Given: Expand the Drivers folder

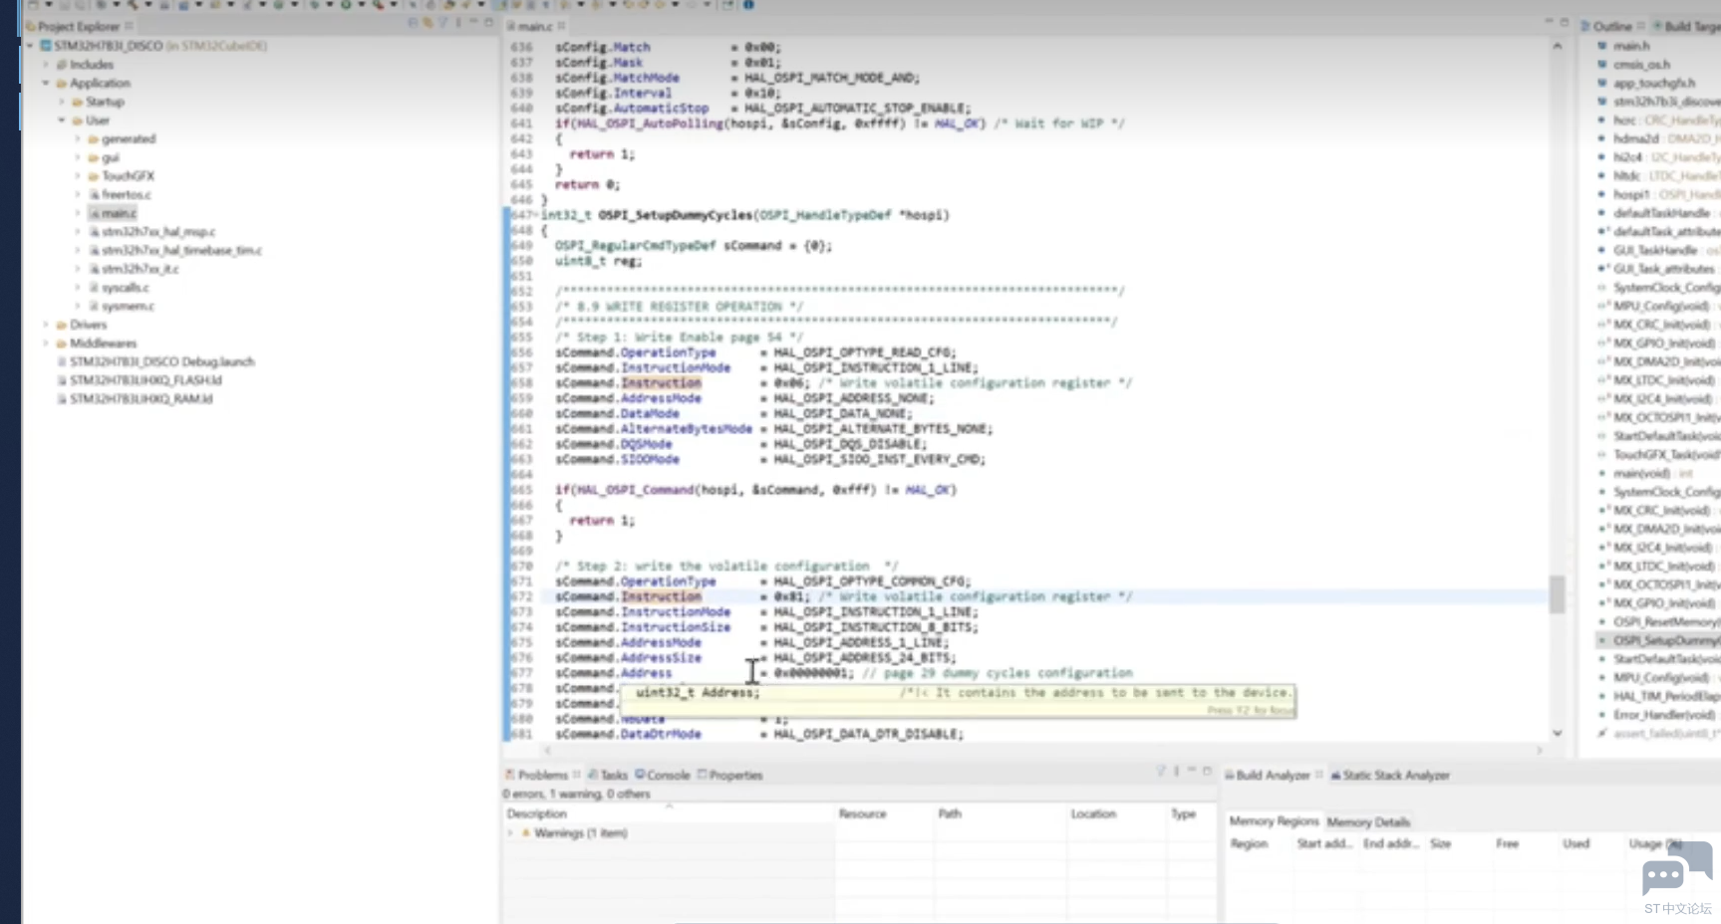Looking at the screenshot, I should [x=46, y=325].
